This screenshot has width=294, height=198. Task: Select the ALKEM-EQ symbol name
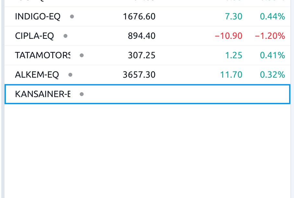[x=37, y=75]
